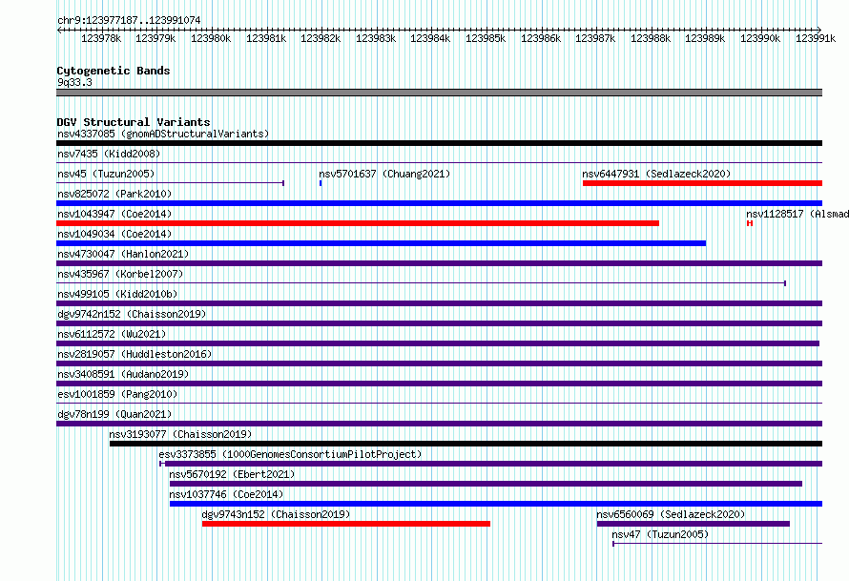Click the red nsv1043947 variant bar

pyautogui.click(x=358, y=223)
